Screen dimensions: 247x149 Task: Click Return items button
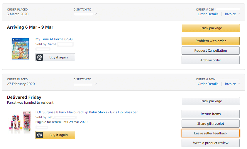(211, 114)
